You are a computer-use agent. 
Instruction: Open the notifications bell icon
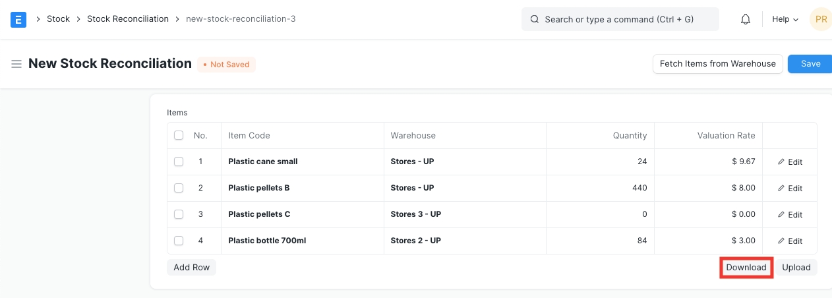[746, 19]
